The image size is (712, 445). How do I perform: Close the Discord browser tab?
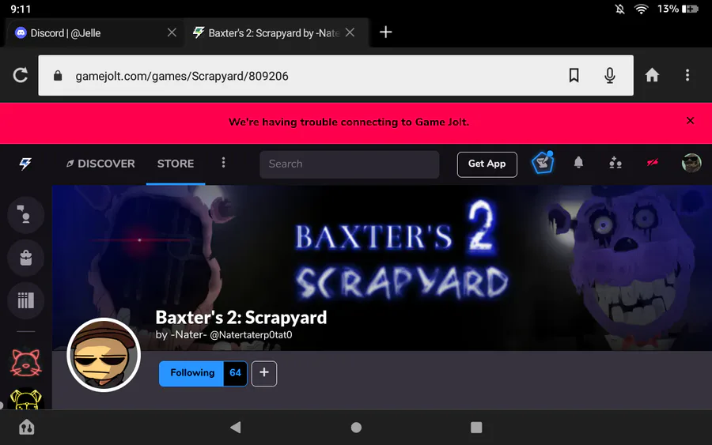pos(172,32)
